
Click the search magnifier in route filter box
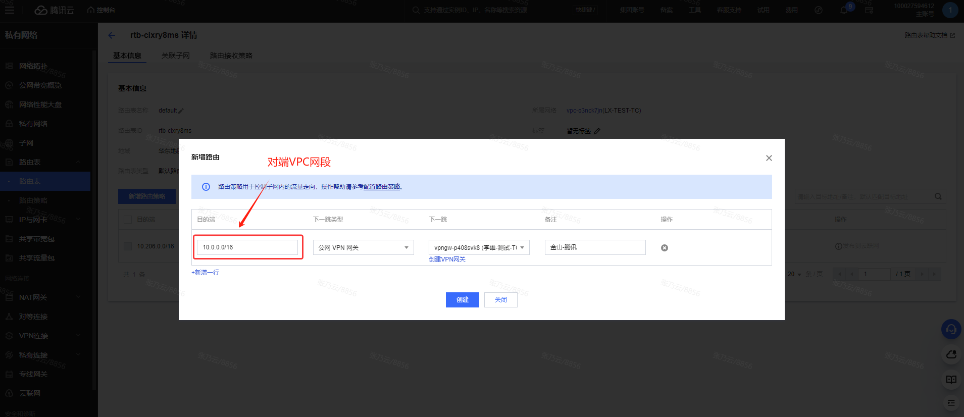tap(938, 196)
